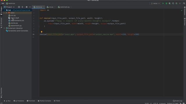Click the caret position 10:16 indicator

pyautogui.click(x=146, y=103)
